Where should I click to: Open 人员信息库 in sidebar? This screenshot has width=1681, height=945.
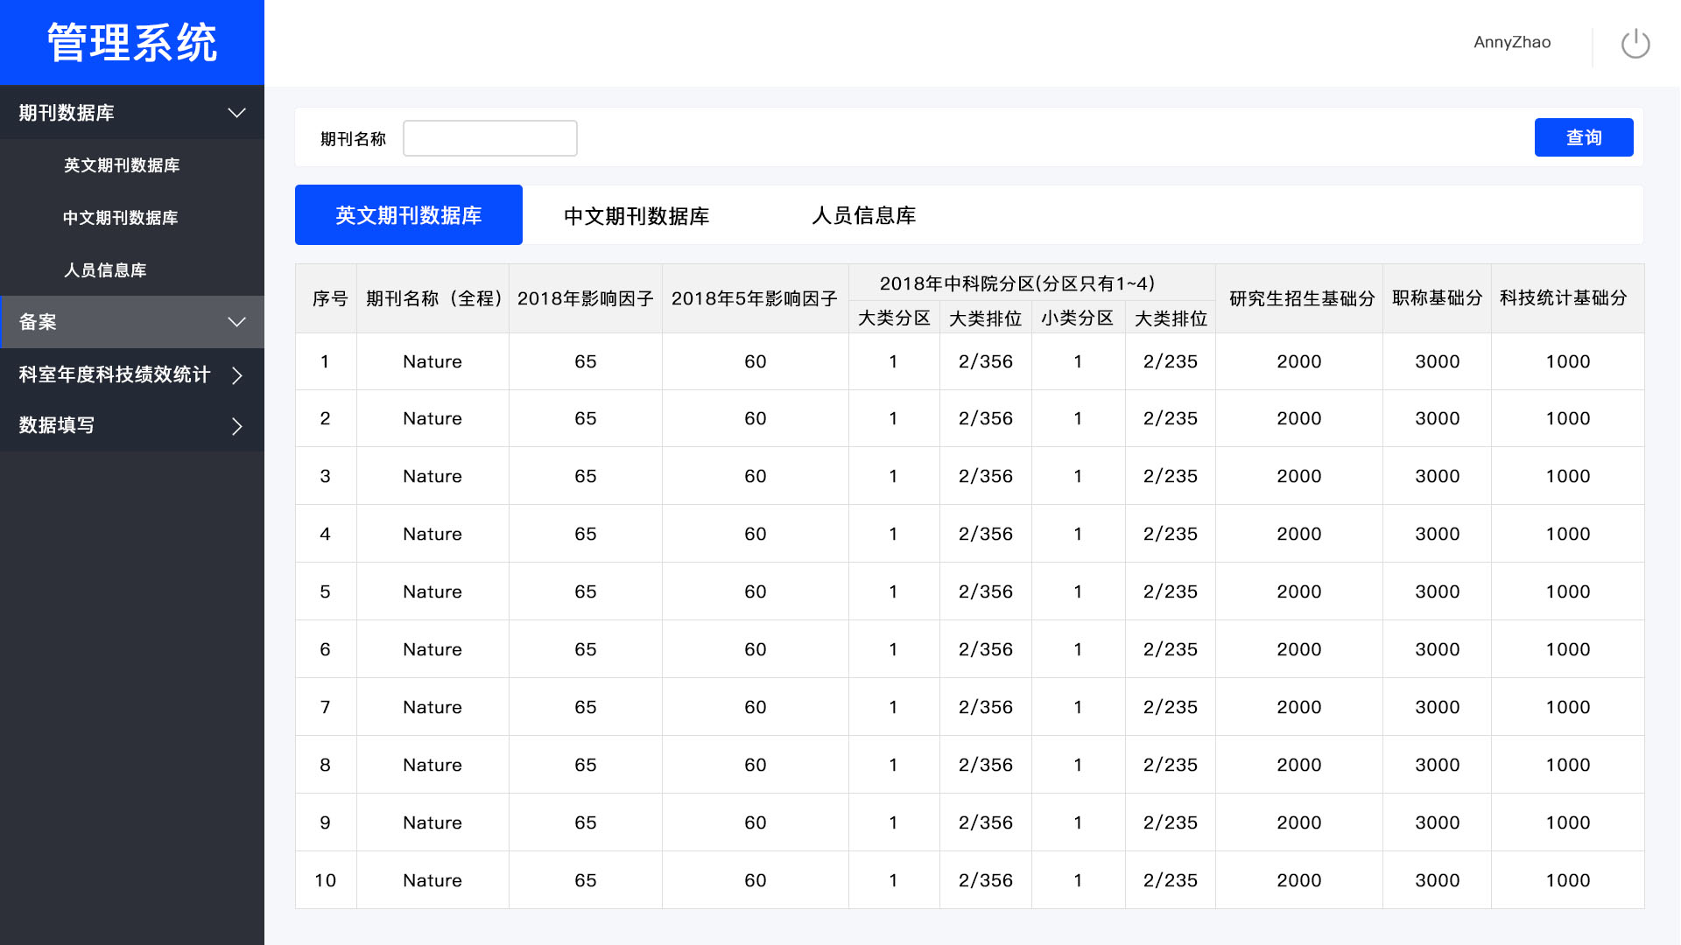point(105,270)
